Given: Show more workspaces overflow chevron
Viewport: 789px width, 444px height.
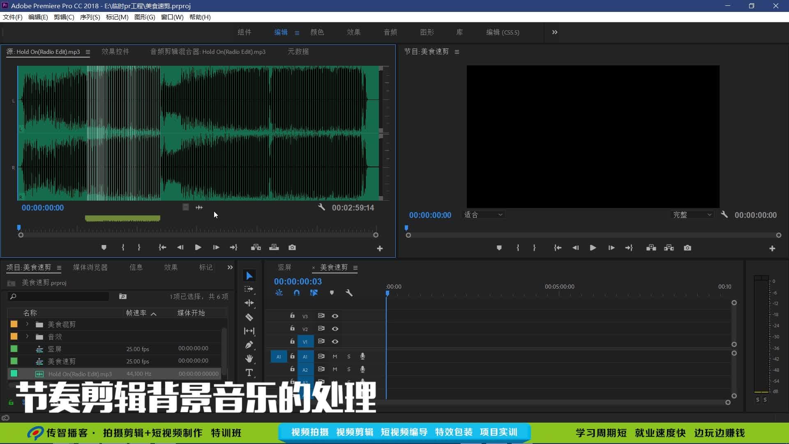Looking at the screenshot, I should [555, 32].
